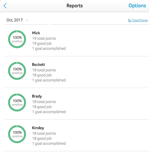Click Mick's 1 goal accomplished line
The width and height of the screenshot is (149, 152).
pos(49,49)
